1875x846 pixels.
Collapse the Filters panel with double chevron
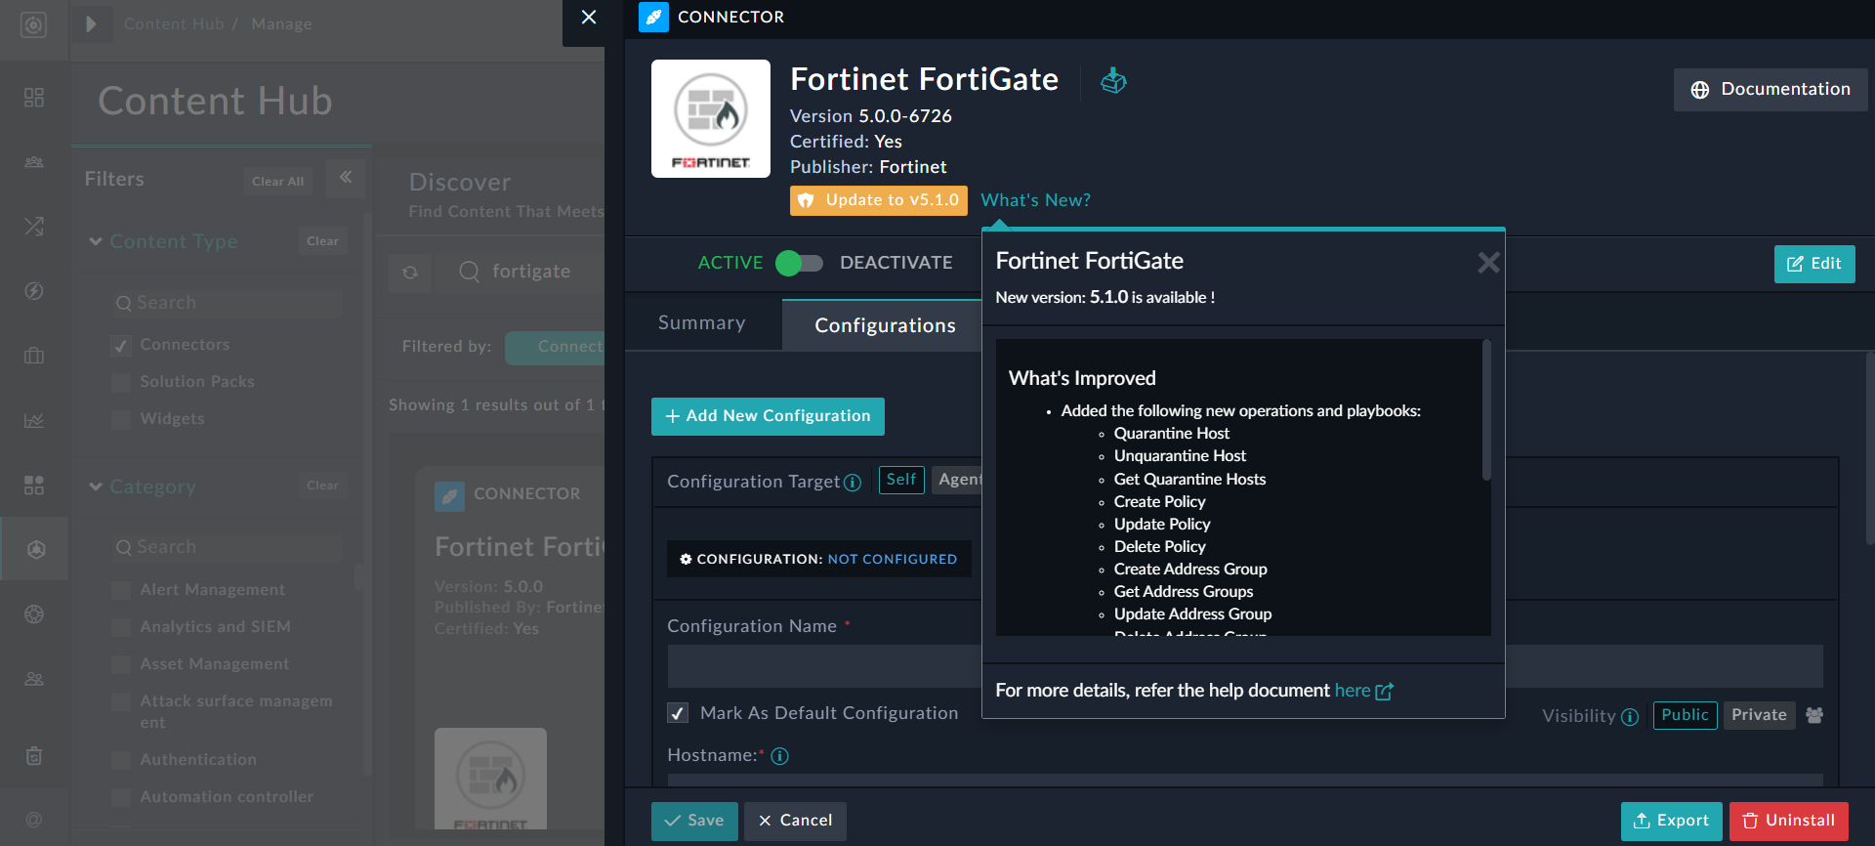346,178
